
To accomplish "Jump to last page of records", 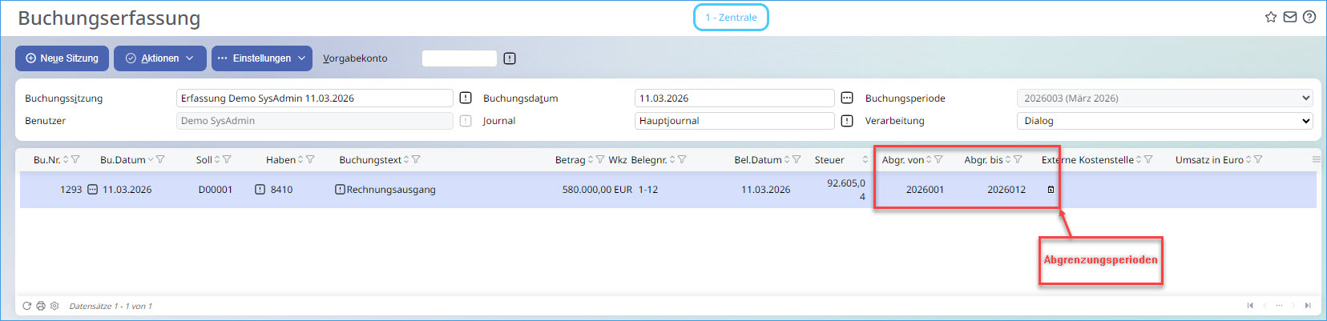I will click(x=1308, y=305).
